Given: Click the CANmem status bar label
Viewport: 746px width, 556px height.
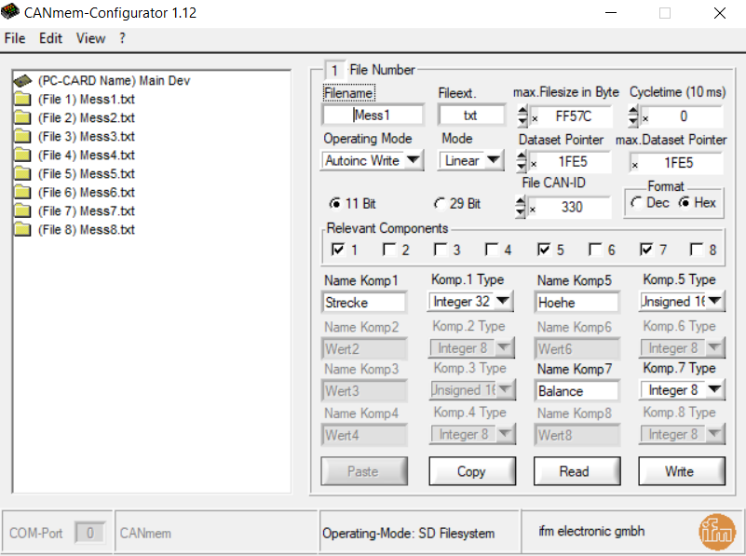Looking at the screenshot, I should tap(145, 534).
